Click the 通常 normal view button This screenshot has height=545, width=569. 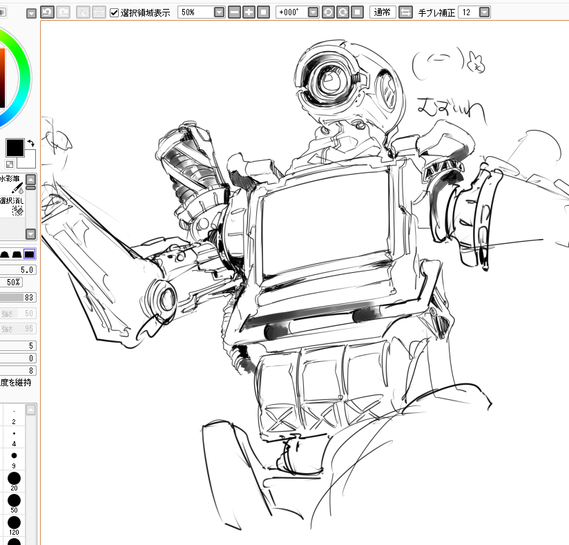click(383, 12)
